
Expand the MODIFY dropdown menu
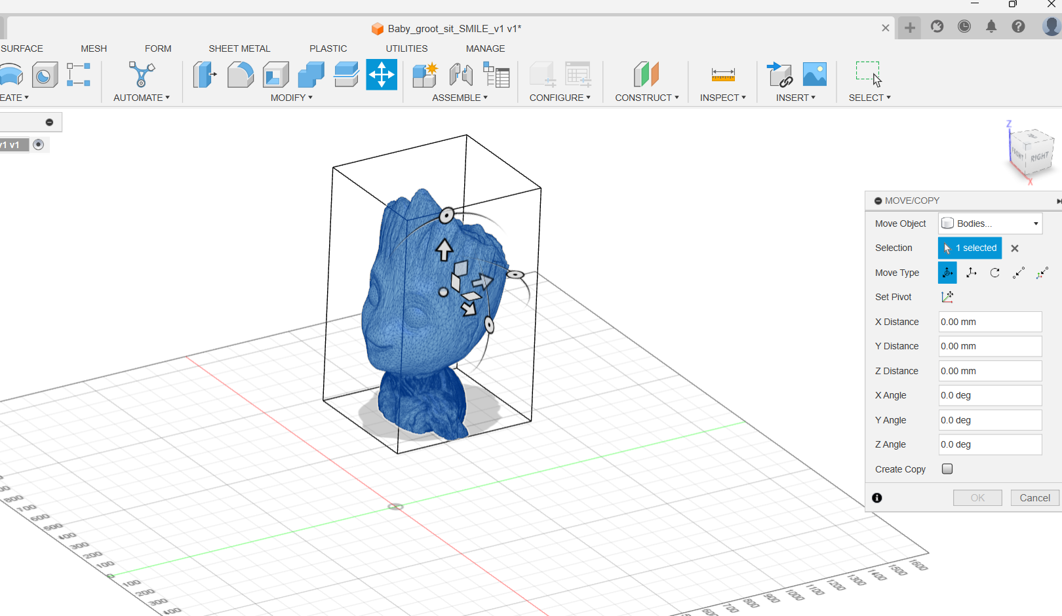point(292,98)
